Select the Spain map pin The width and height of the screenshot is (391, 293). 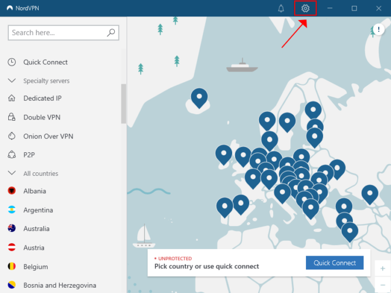pyautogui.click(x=241, y=205)
